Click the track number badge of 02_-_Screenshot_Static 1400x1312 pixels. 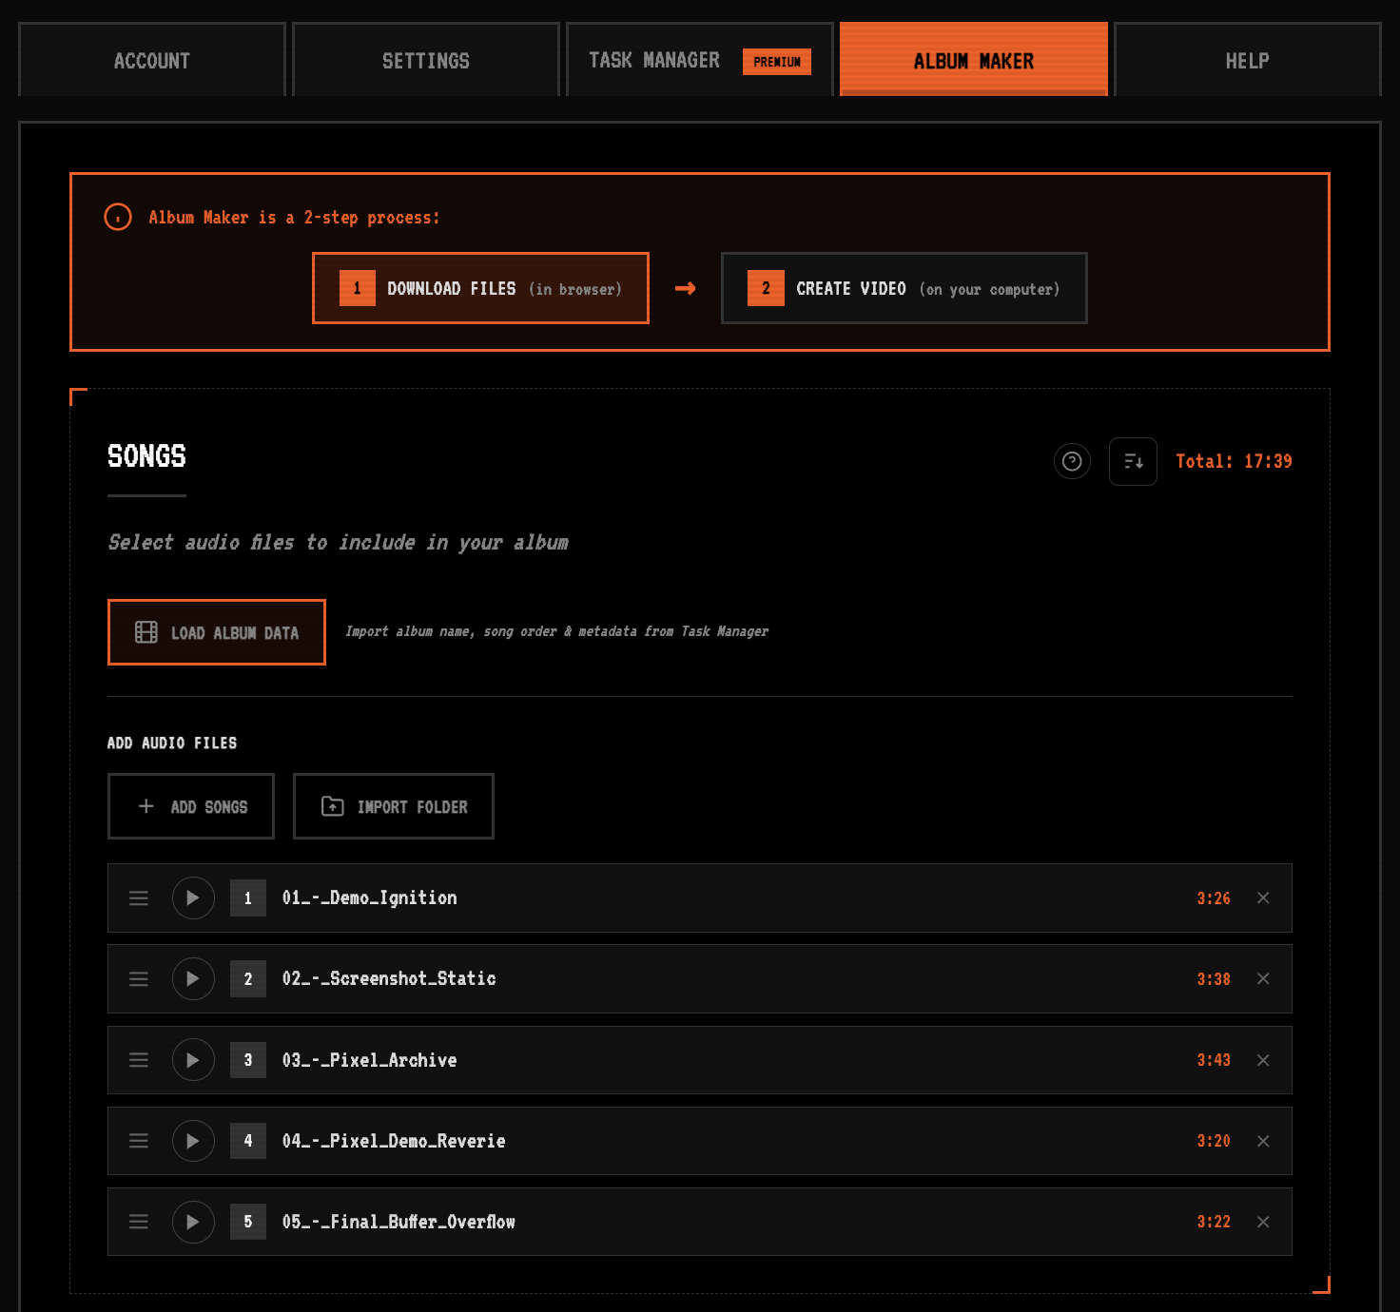247,978
